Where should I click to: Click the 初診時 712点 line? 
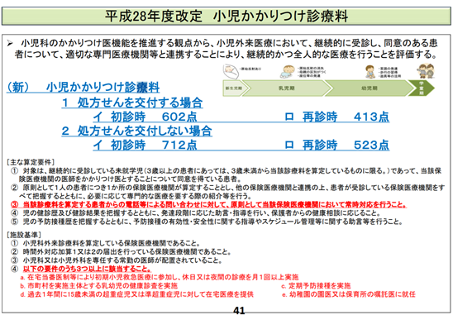pos(145,145)
